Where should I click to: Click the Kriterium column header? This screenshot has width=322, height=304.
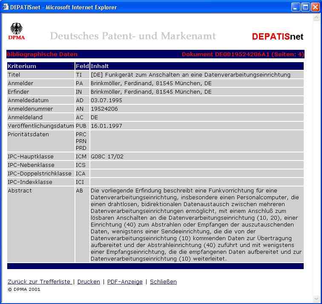(x=22, y=66)
